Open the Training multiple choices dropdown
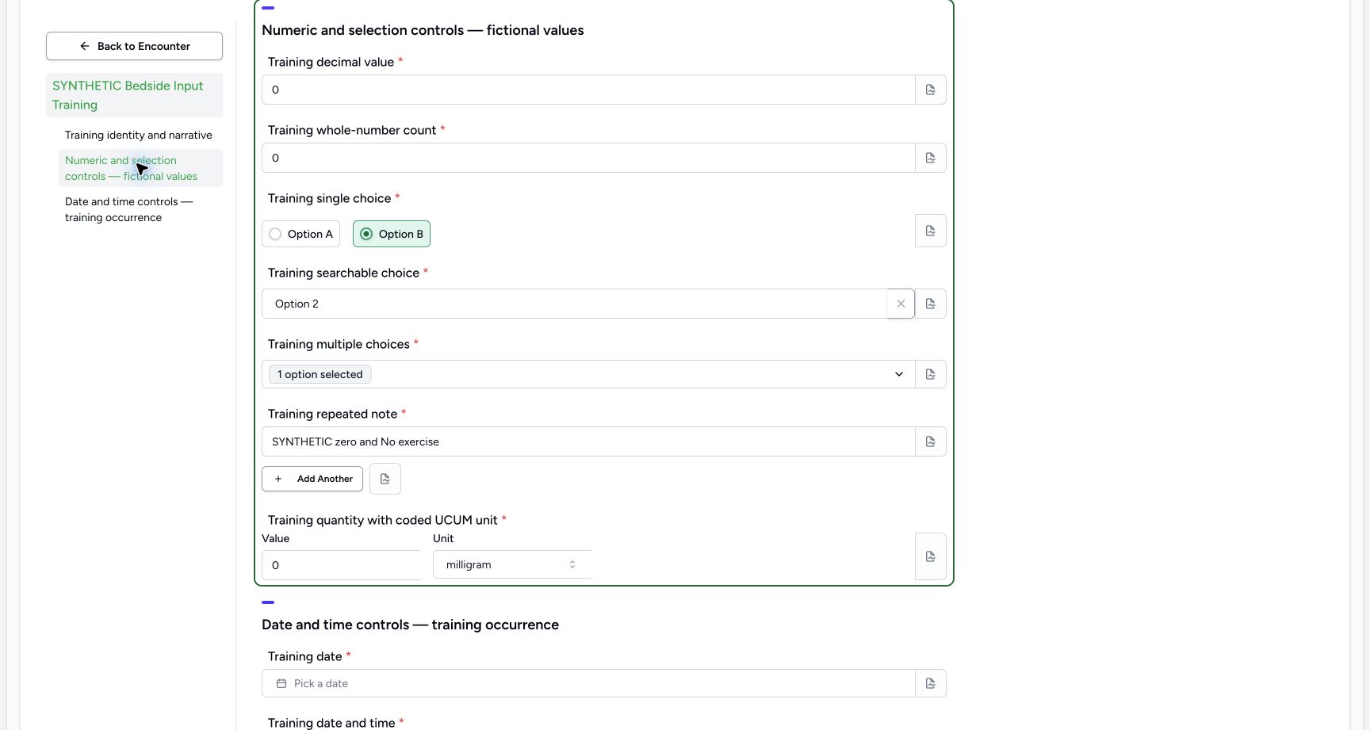Screen dimensions: 1370x730 (588, 374)
